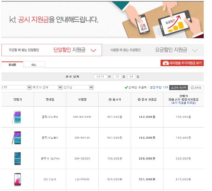212x191 pixels.
Task: Expand the 요금할인 지원금 gray chevron
Action: click(195, 50)
